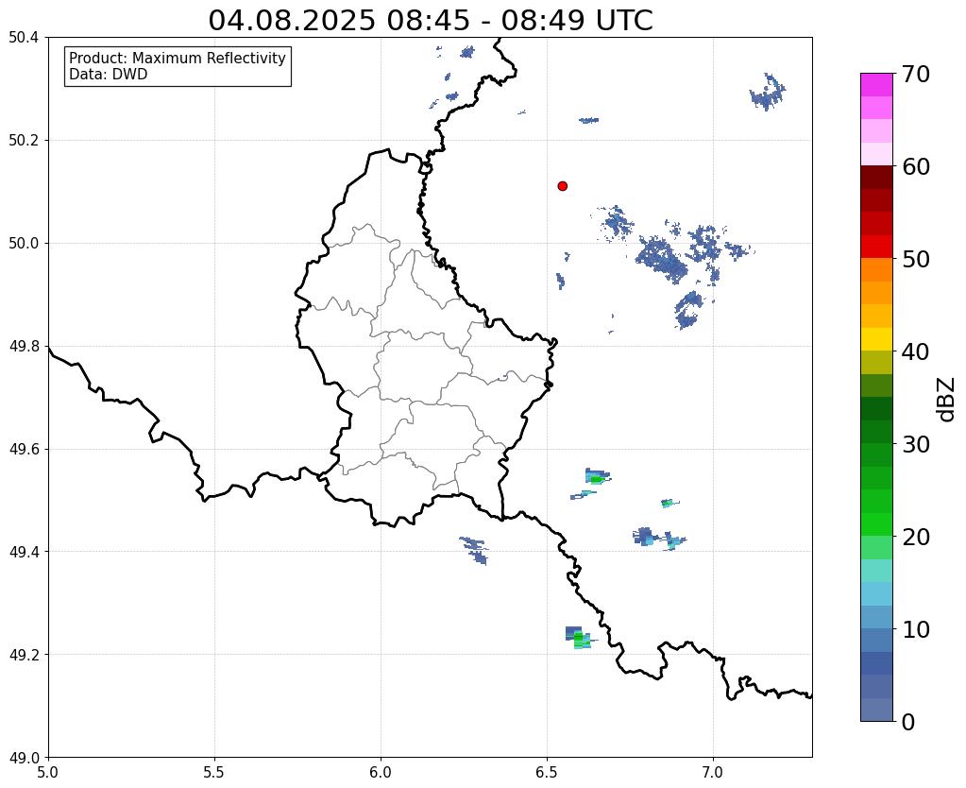This screenshot has height=788, width=966.
Task: Click the longitude axis label 7.0
Action: (x=713, y=772)
